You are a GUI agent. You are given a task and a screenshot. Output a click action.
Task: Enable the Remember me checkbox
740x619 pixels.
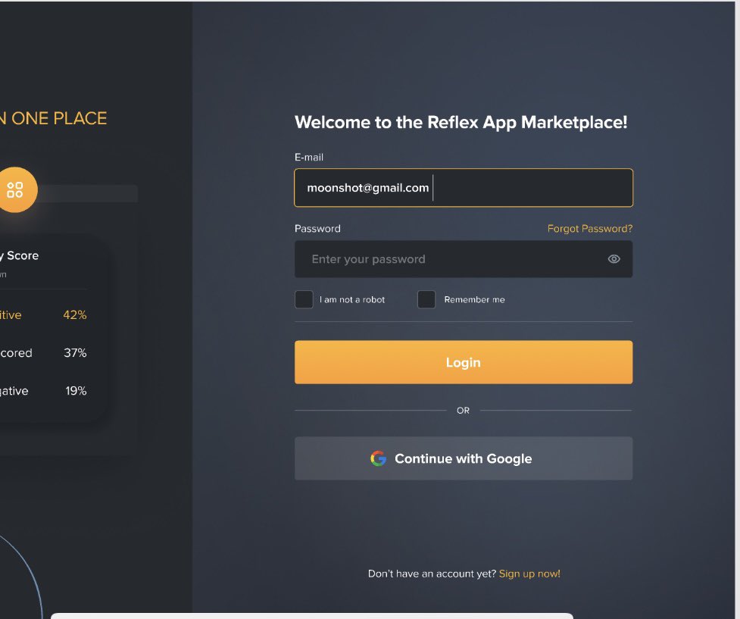pyautogui.click(x=426, y=299)
